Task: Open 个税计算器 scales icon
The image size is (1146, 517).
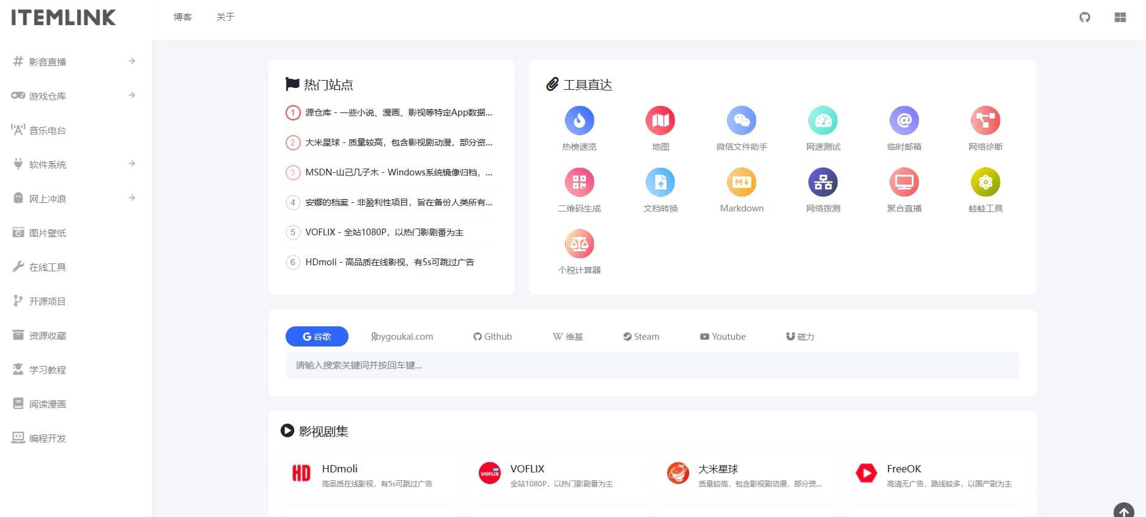Action: [x=579, y=244]
